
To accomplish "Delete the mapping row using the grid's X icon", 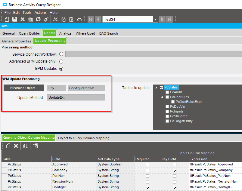I will (16, 146).
